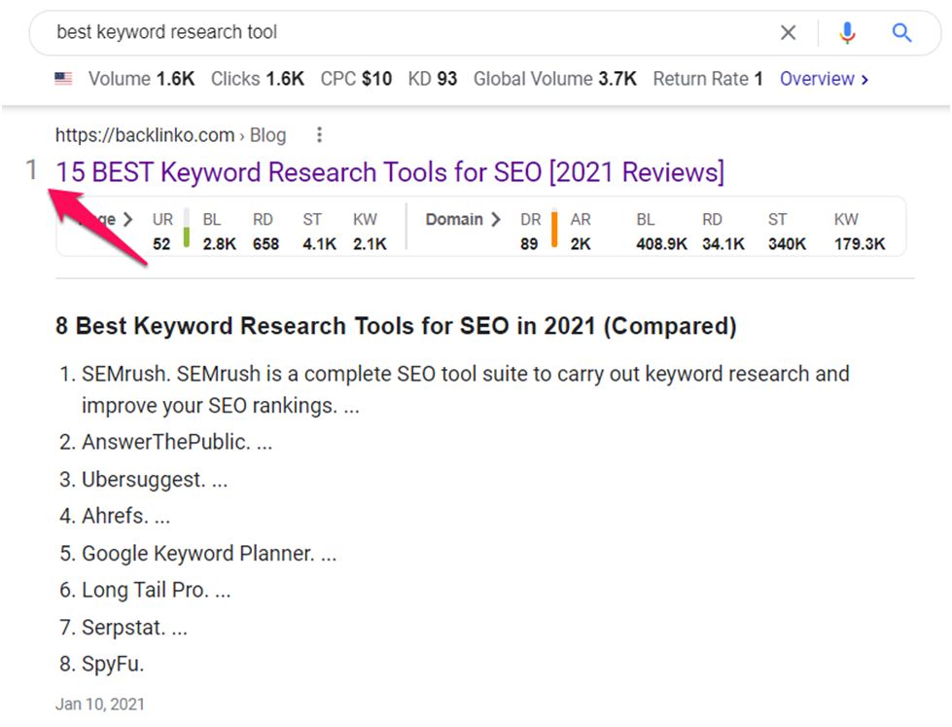Click the orange DR rating bar
The image size is (952, 727).
click(554, 228)
